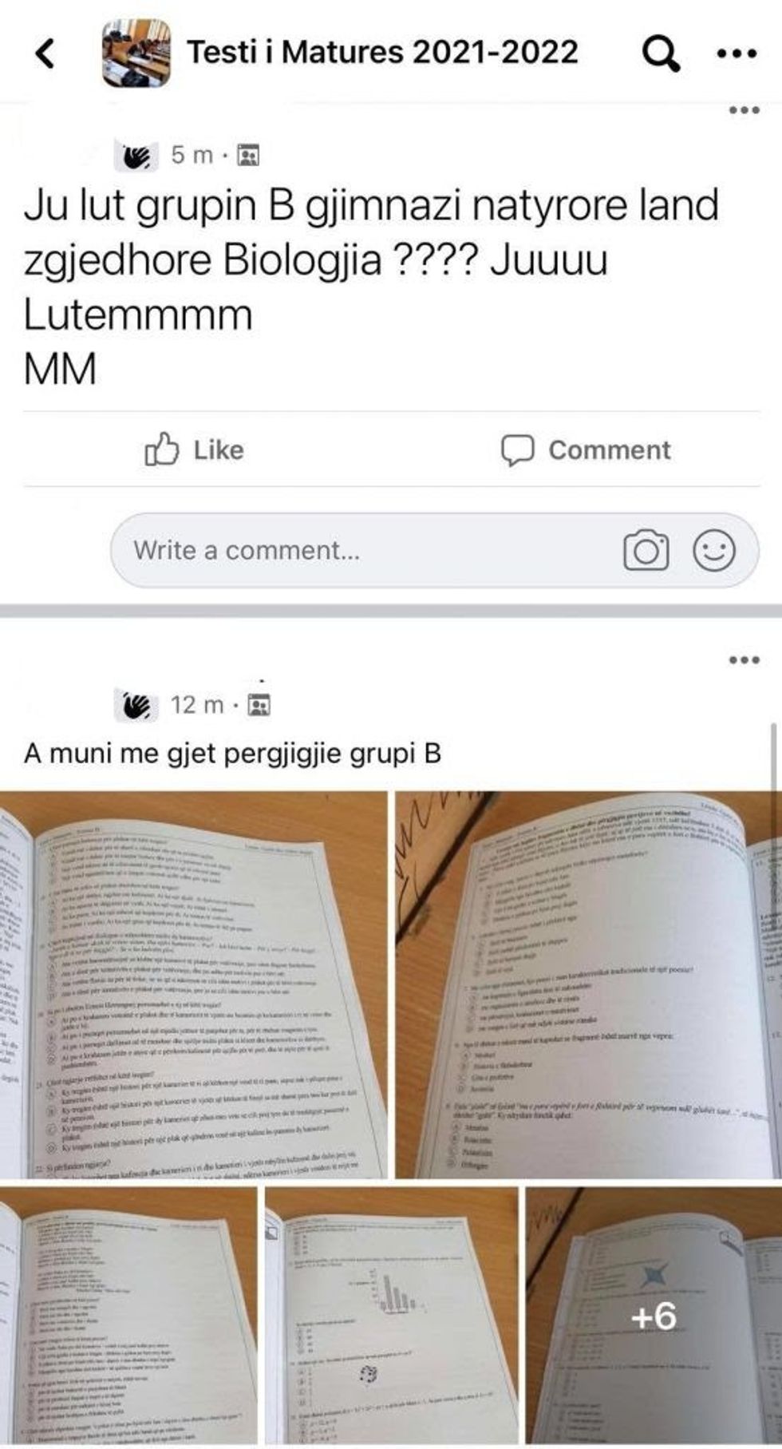The height and width of the screenshot is (1449, 782).
Task: Open options menu for the Biologjia post
Action: coord(744,109)
